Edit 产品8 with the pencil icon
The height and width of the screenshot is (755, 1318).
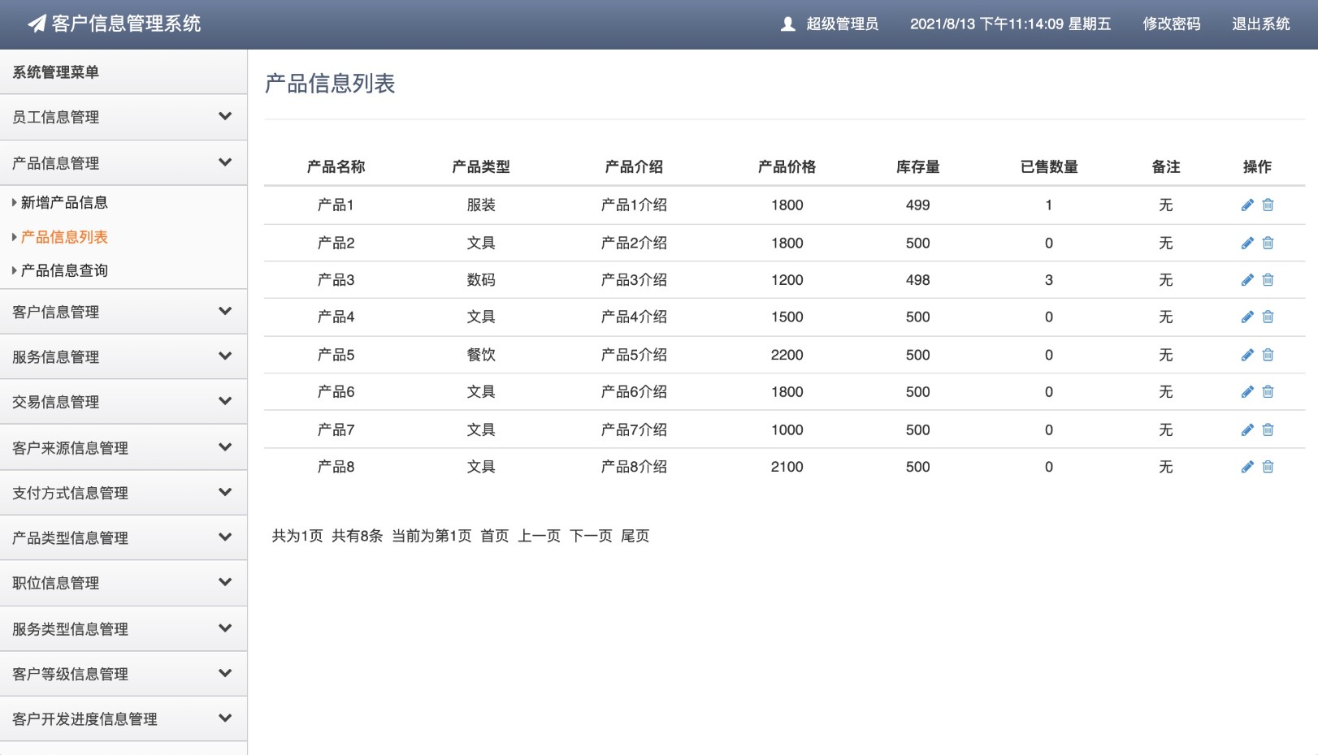tap(1247, 467)
